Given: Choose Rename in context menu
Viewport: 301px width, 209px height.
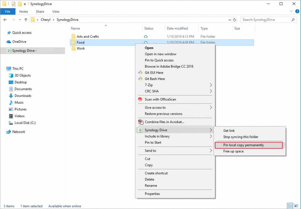Looking at the screenshot, I should point(151,185).
